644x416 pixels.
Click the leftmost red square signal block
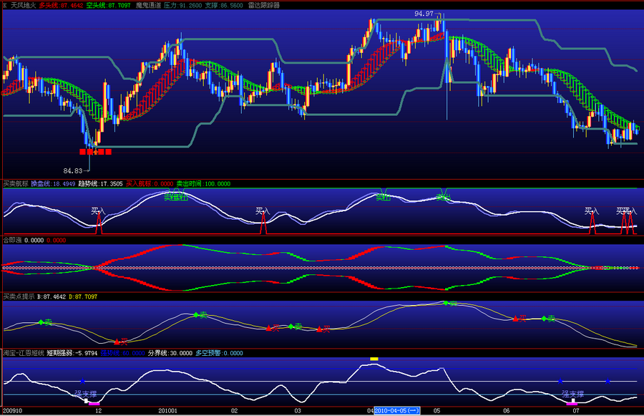point(82,152)
